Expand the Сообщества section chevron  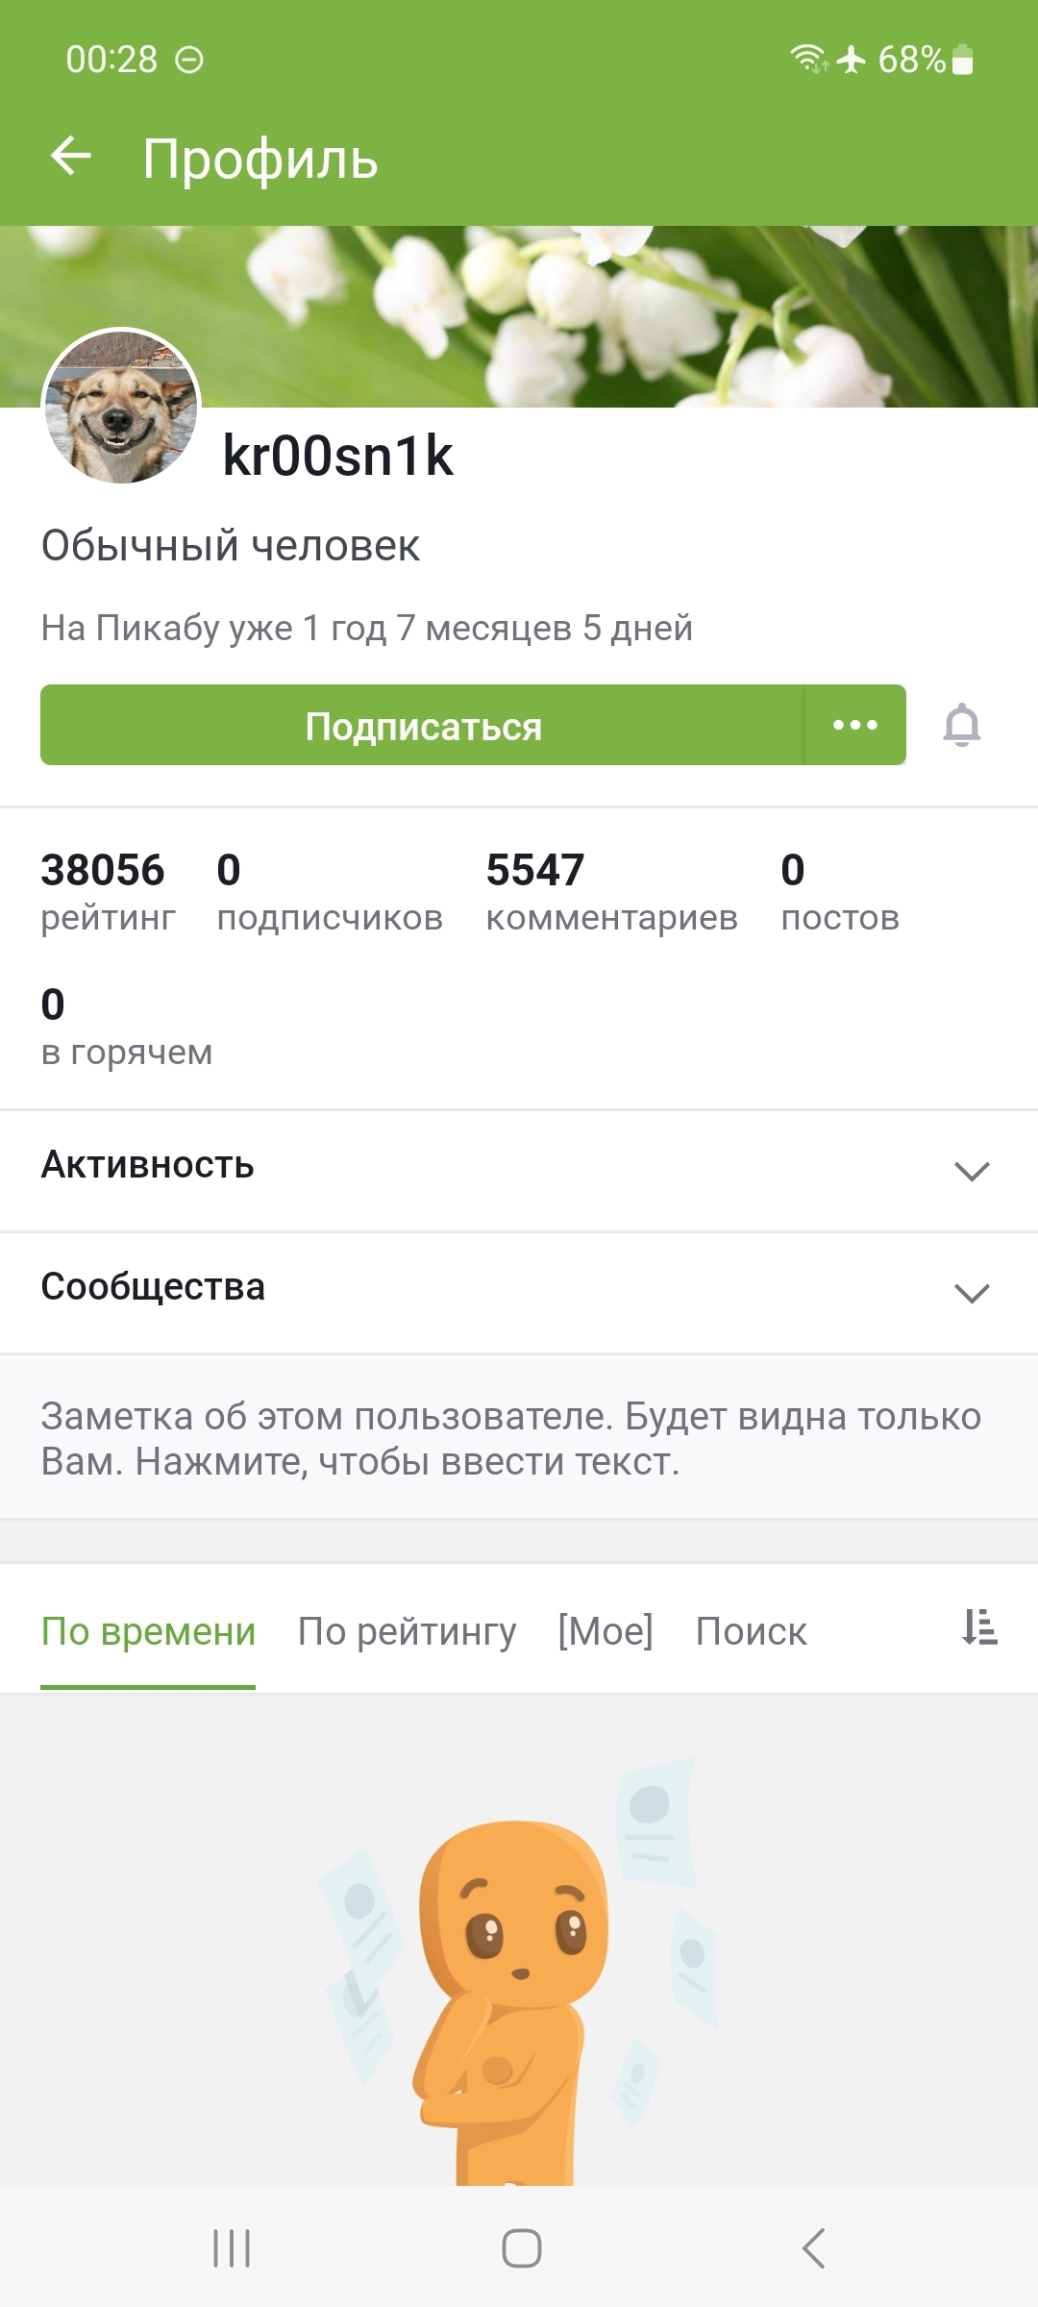point(971,1292)
